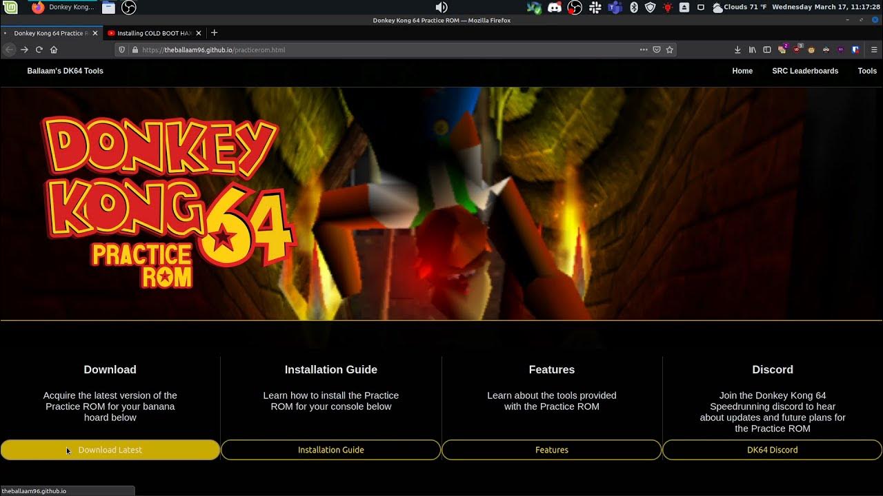The image size is (883, 496).
Task: Open the Tools nav menu
Action: coord(867,71)
